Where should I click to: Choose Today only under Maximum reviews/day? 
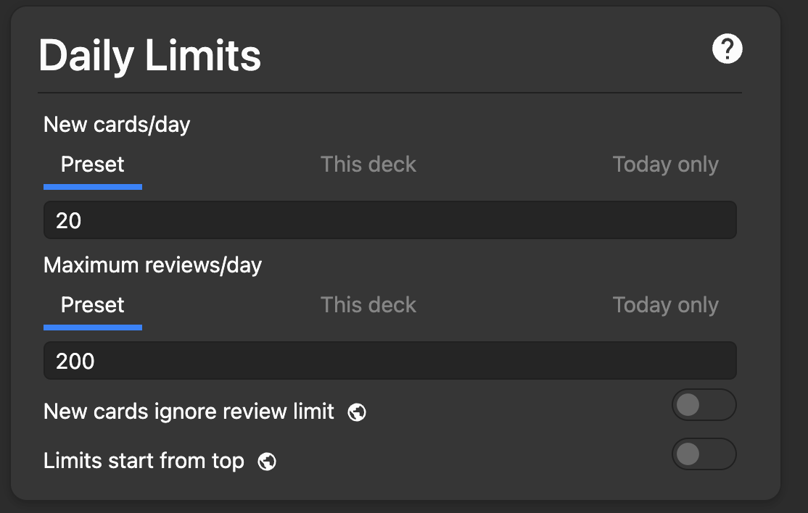[x=665, y=305]
